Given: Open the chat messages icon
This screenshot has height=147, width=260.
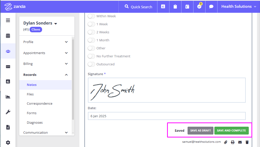Looking at the screenshot, I should pyautogui.click(x=211, y=7).
